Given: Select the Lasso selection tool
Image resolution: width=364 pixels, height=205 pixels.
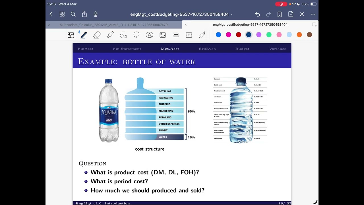Looking at the screenshot, I should (136, 35).
